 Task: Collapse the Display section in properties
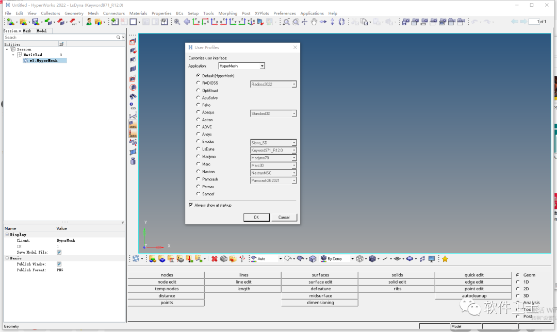pos(7,235)
